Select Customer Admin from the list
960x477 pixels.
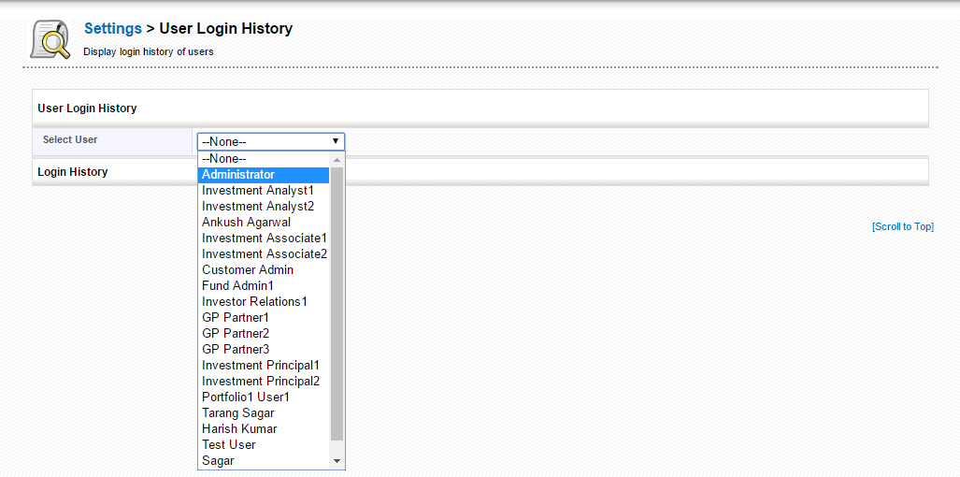[248, 270]
